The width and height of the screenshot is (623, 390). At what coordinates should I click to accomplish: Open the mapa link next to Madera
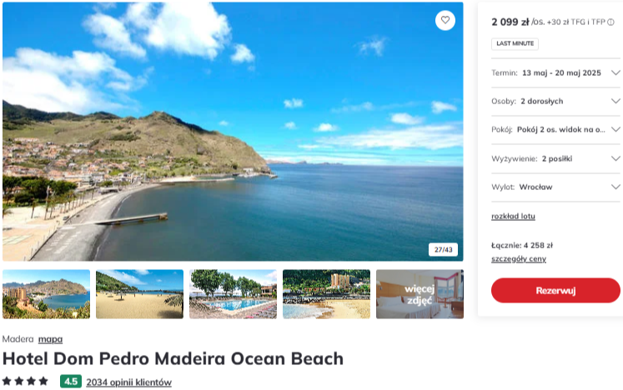(x=51, y=339)
